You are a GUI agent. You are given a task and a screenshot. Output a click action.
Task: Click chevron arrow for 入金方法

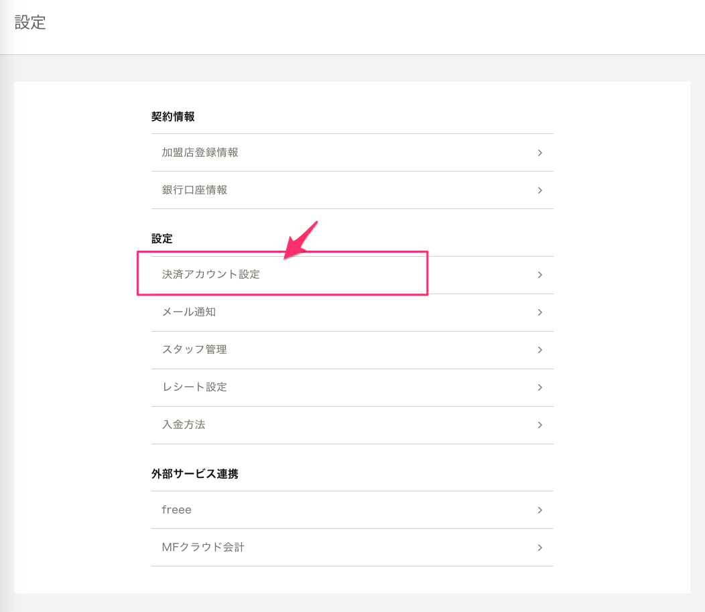pos(540,425)
